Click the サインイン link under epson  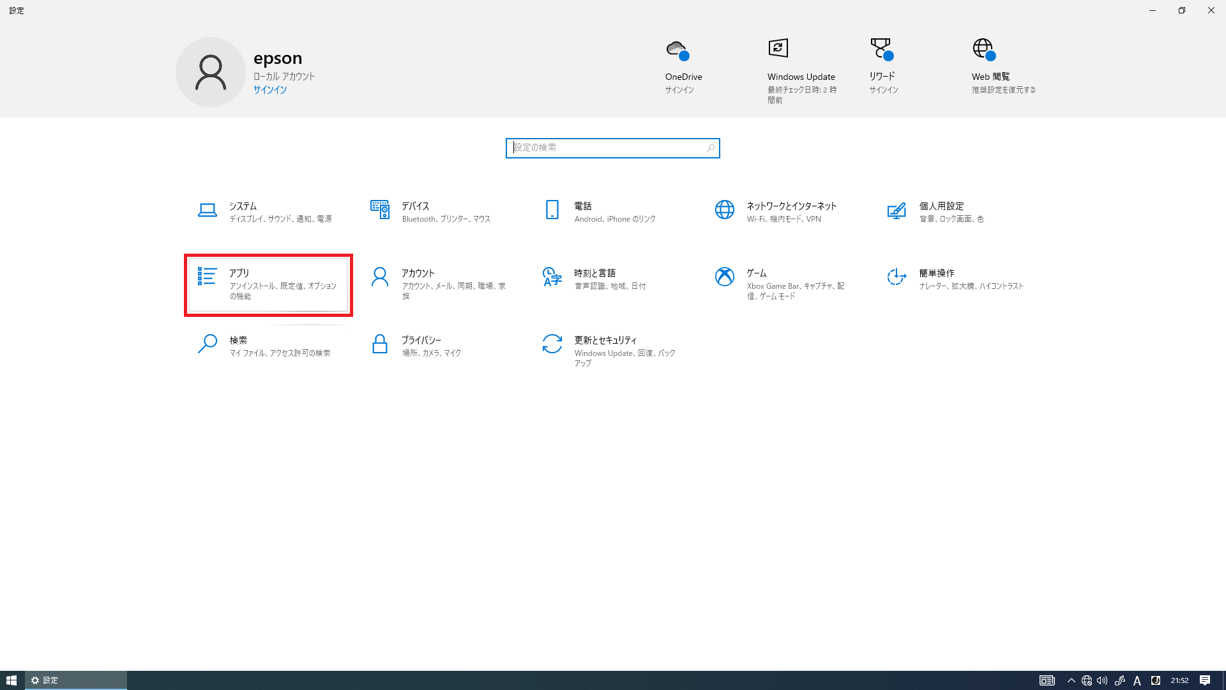[x=269, y=90]
